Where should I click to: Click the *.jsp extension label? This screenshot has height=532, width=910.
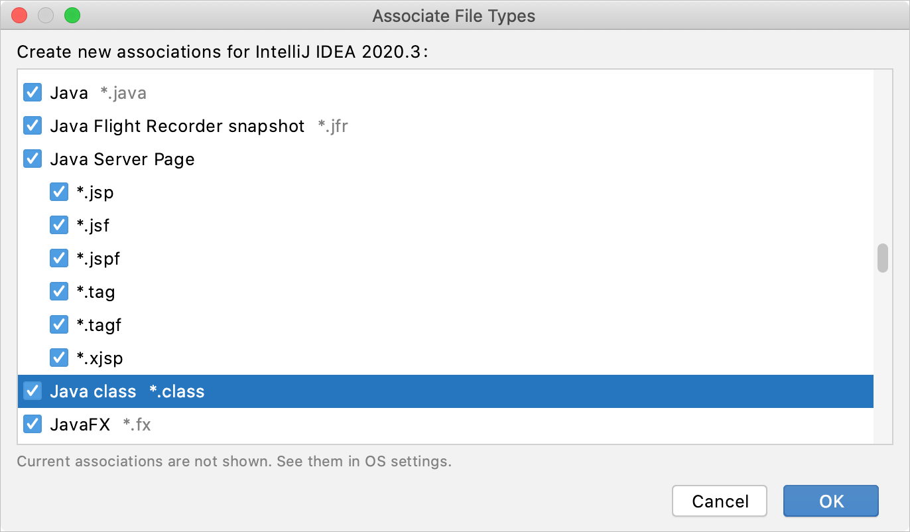click(95, 193)
